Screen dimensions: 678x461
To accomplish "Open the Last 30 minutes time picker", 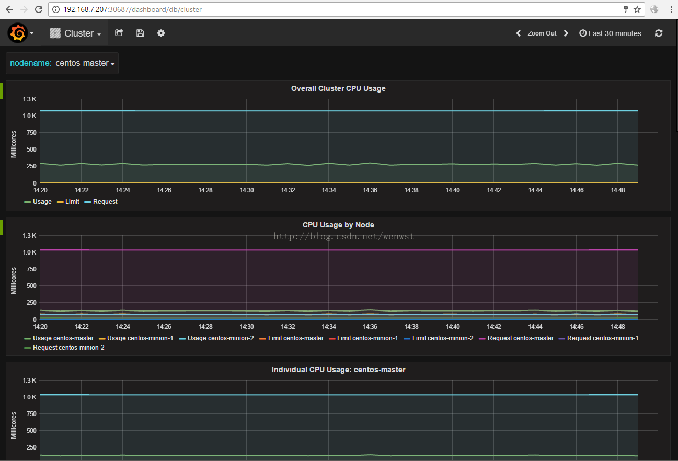I will pos(610,33).
